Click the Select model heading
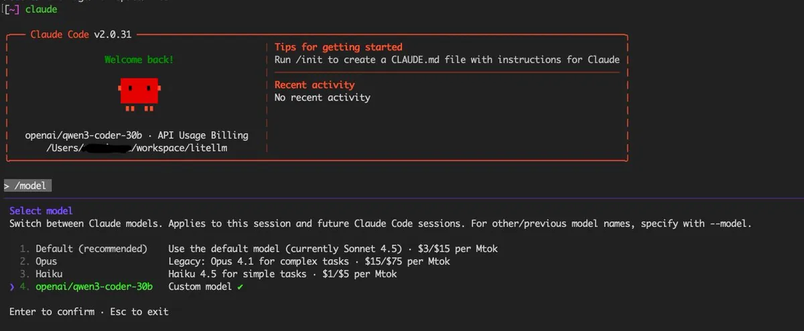 click(x=41, y=210)
